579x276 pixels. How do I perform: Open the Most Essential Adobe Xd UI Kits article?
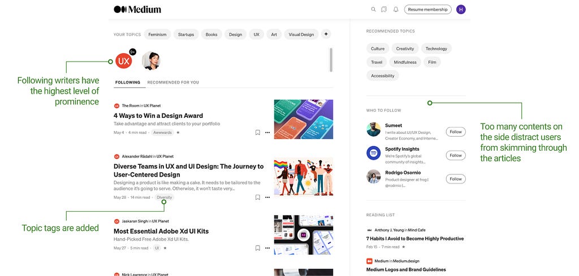pyautogui.click(x=161, y=231)
